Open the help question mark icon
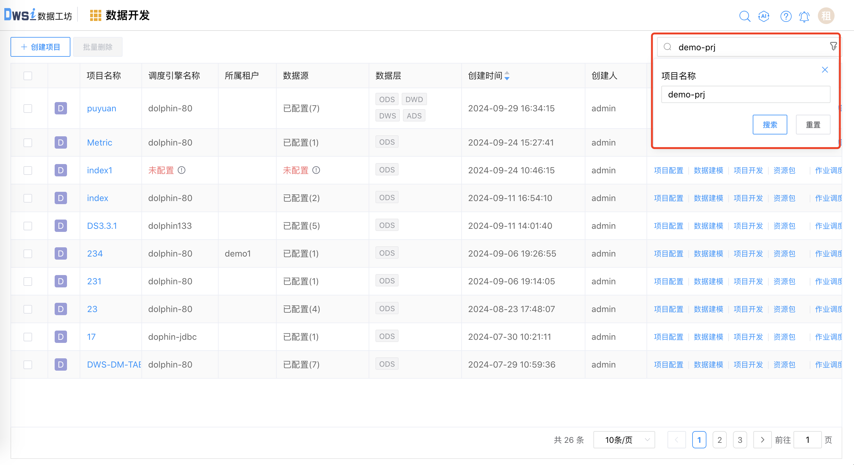854x465 pixels. point(786,16)
